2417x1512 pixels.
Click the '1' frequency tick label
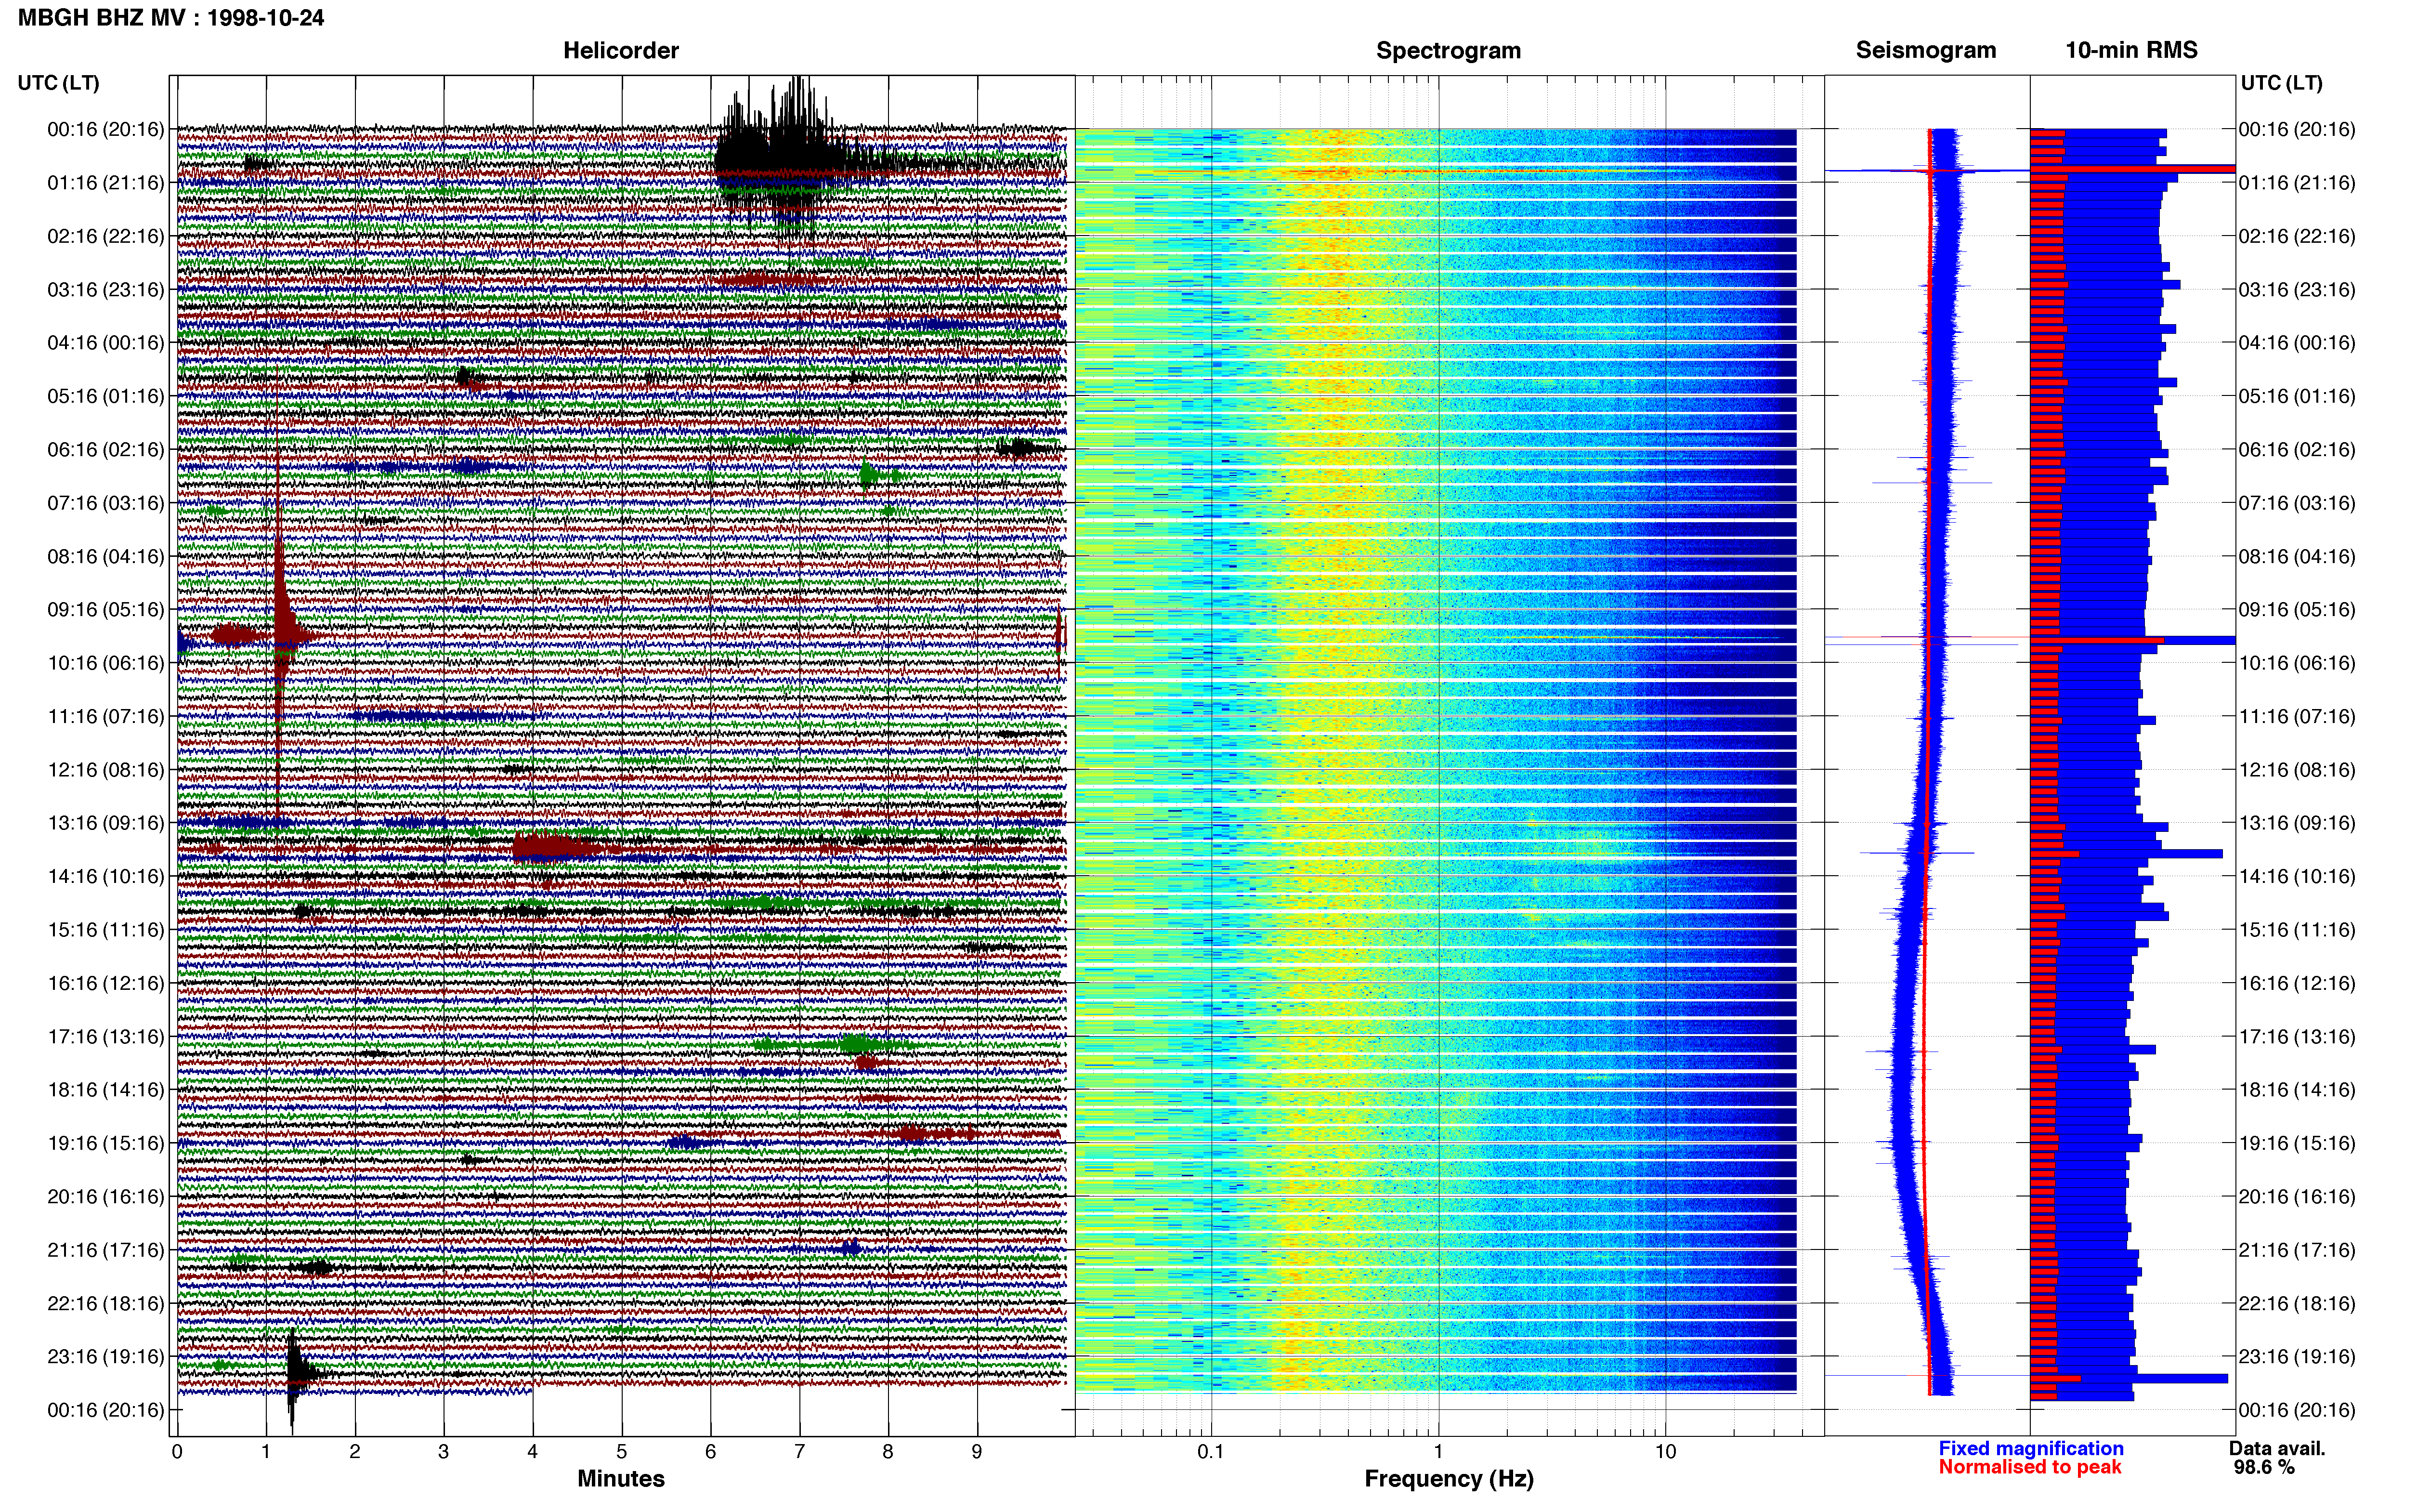point(1438,1451)
